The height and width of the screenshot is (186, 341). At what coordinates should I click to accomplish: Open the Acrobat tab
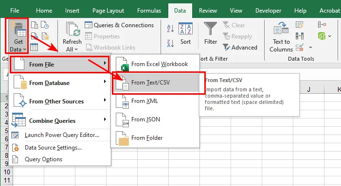pos(329,11)
